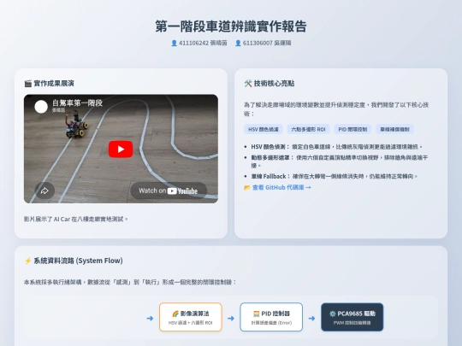Viewport: 462px width, 346px height.
Task: Click the arrow between 影像演算法 and PID 控制器
Action: [x=231, y=319]
